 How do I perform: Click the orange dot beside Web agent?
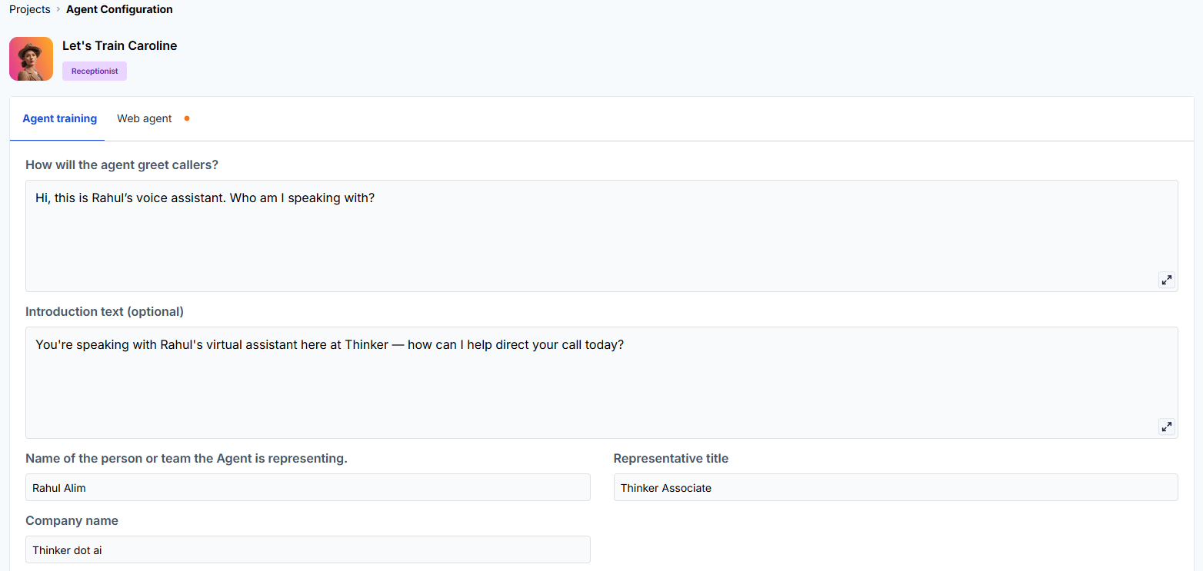[x=187, y=118]
